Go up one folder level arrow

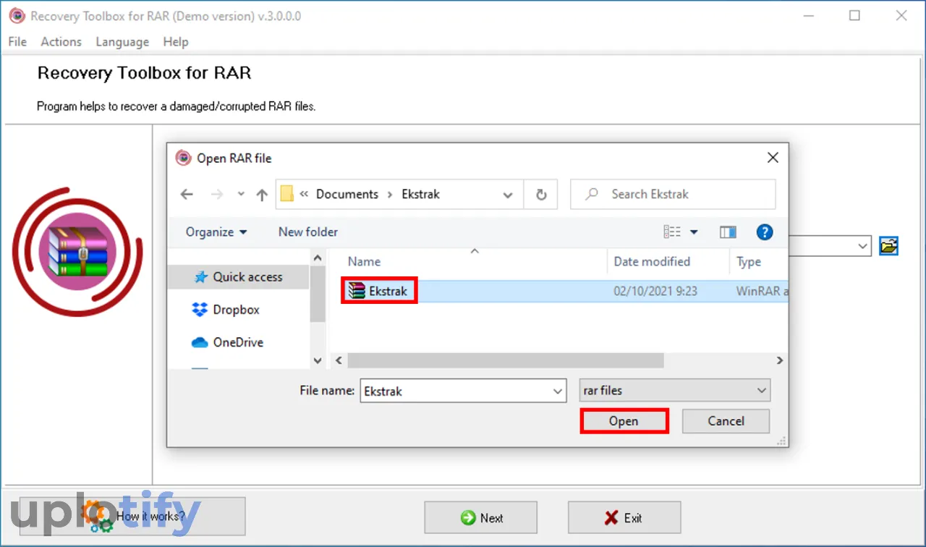pyautogui.click(x=262, y=195)
